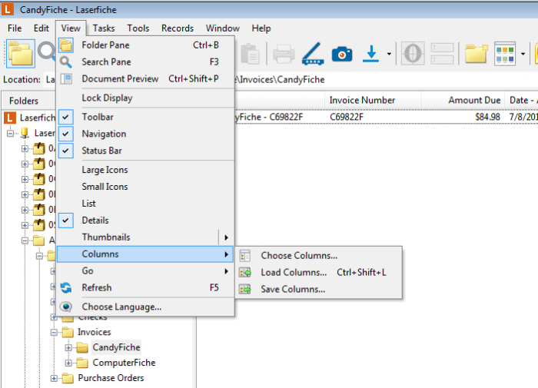Select Save Columns... submenu entry
Image resolution: width=538 pixels, height=388 pixels.
point(319,289)
